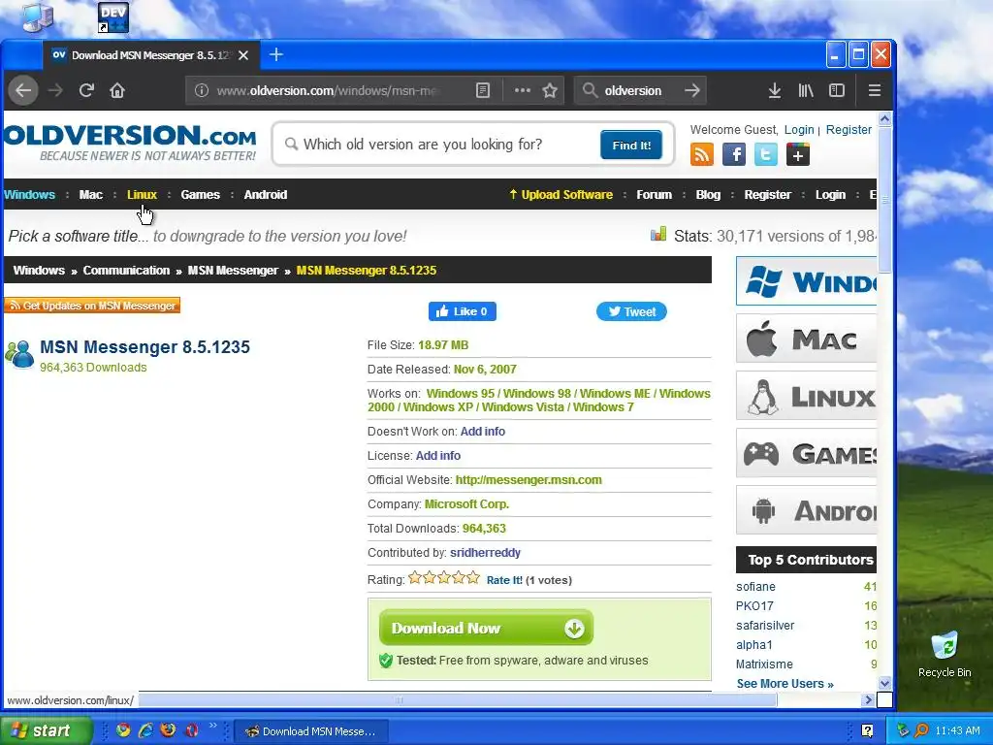Open the orange RSS feed icon
This screenshot has height=745, width=993.
click(x=702, y=154)
